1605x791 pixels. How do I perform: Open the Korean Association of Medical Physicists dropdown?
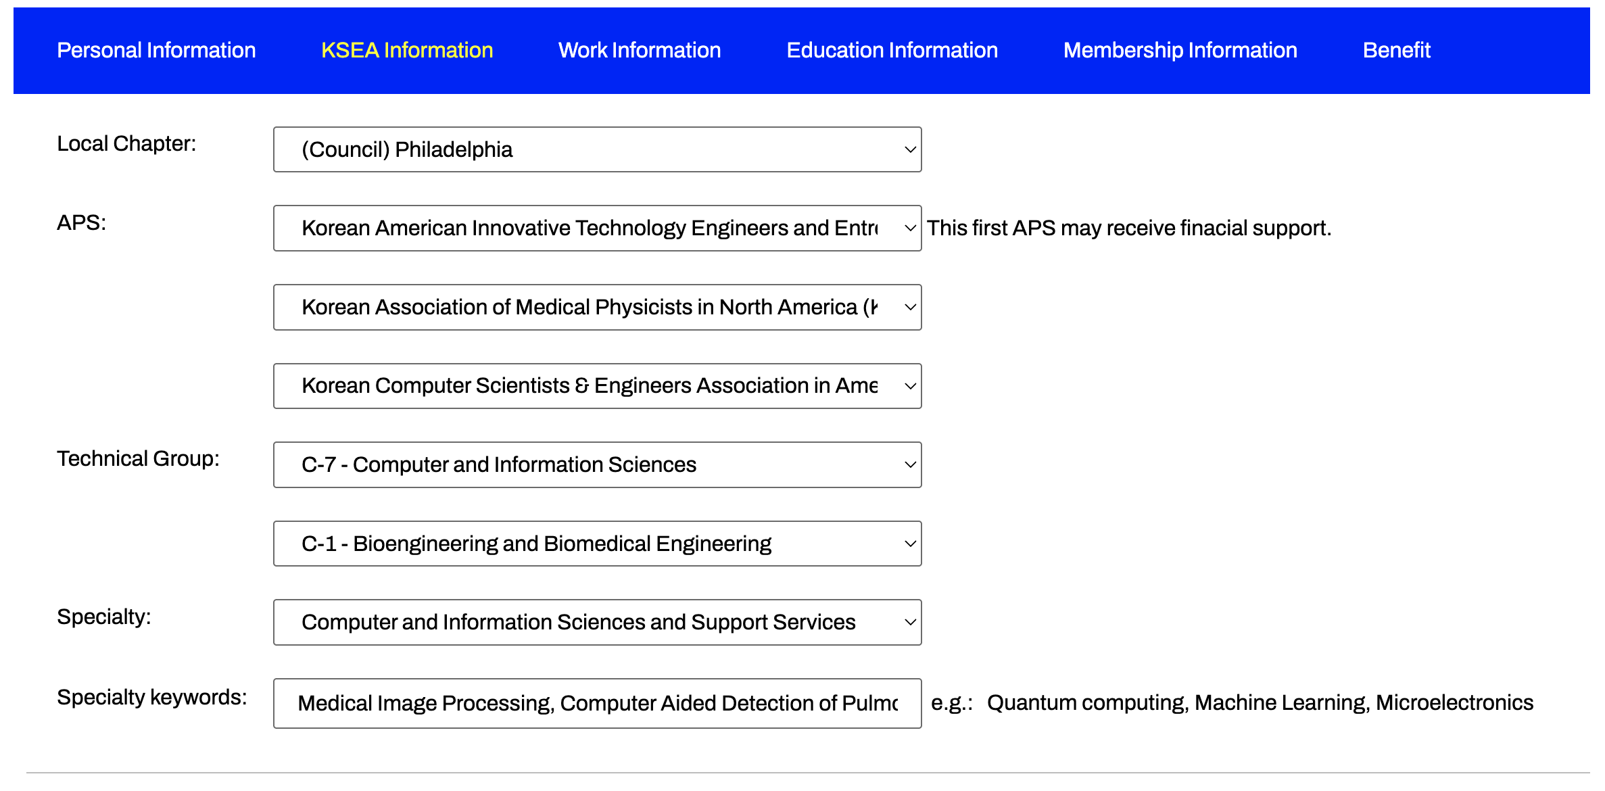[x=597, y=307]
